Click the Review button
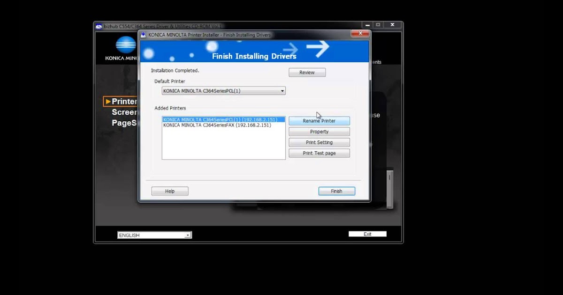 (307, 73)
